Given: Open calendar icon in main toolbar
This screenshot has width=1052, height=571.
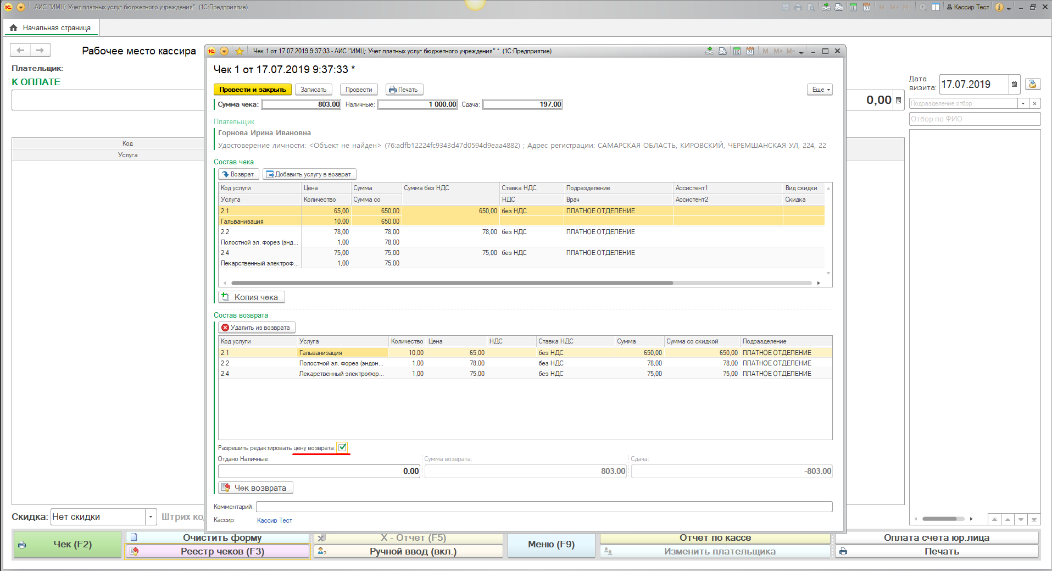Looking at the screenshot, I should pos(866,7).
